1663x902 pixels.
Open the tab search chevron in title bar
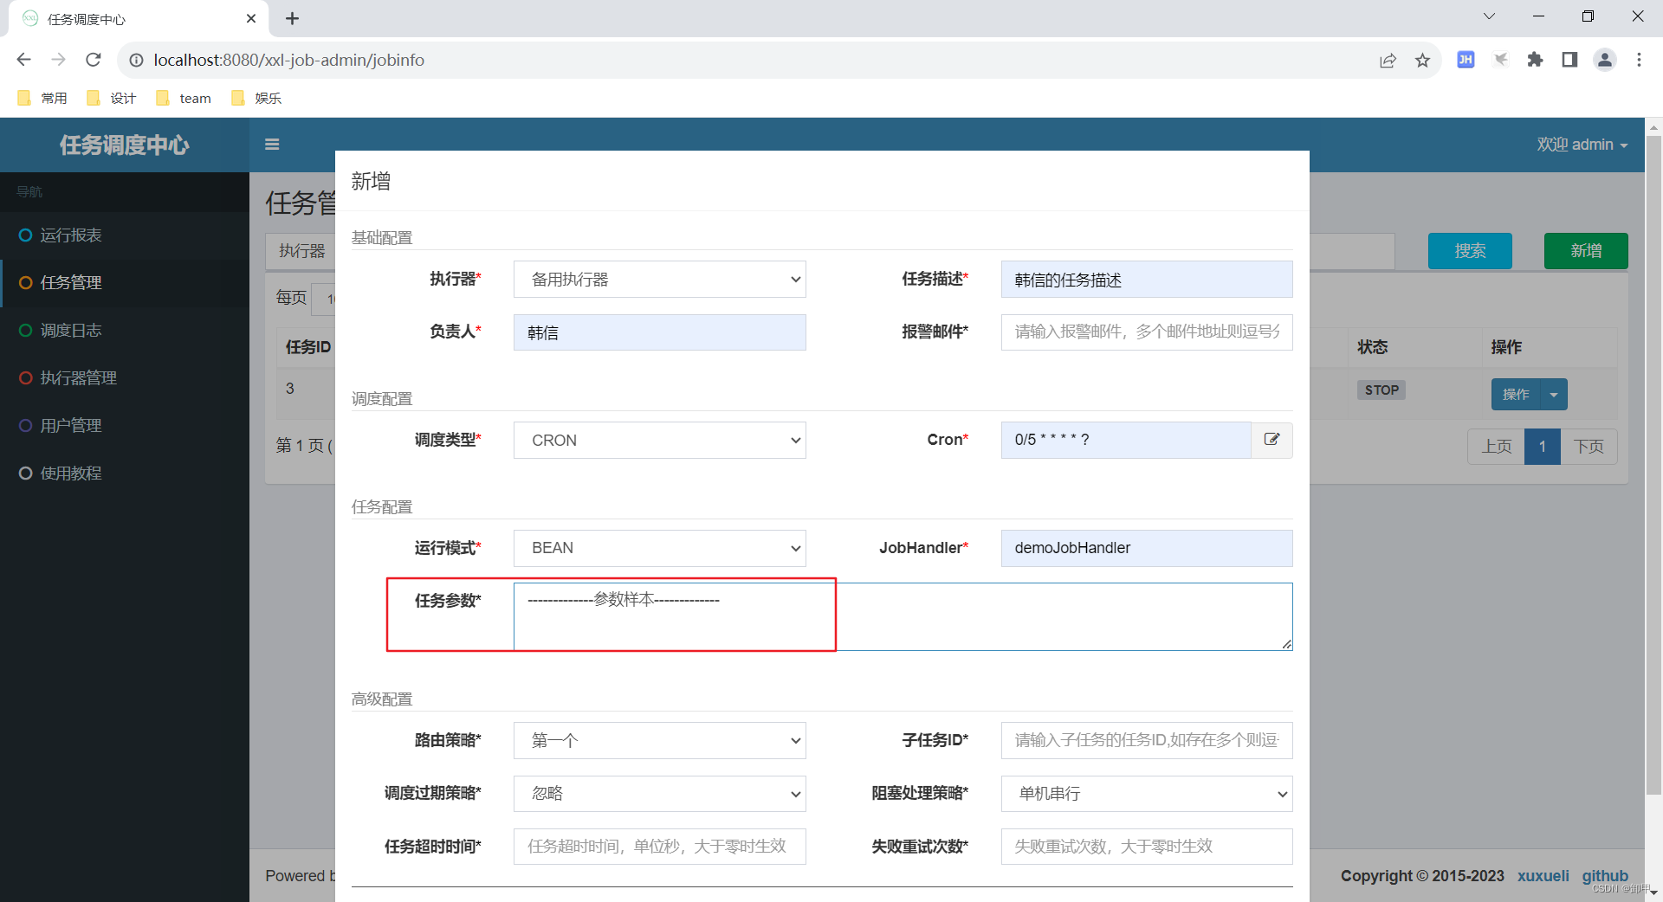click(1489, 16)
